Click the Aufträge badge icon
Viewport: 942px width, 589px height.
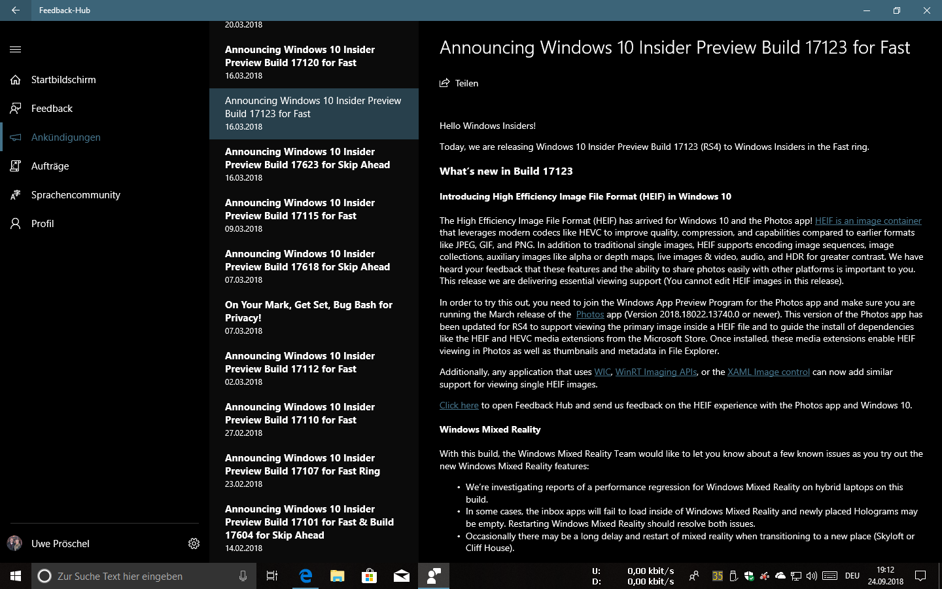[16, 166]
